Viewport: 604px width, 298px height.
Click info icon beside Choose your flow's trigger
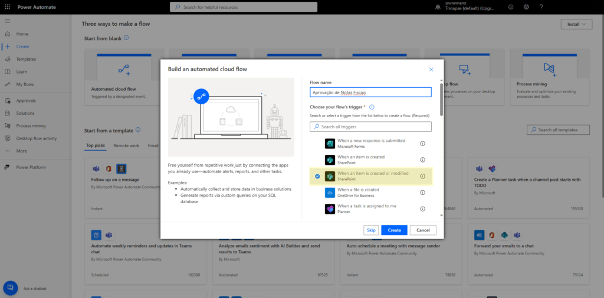(372, 107)
